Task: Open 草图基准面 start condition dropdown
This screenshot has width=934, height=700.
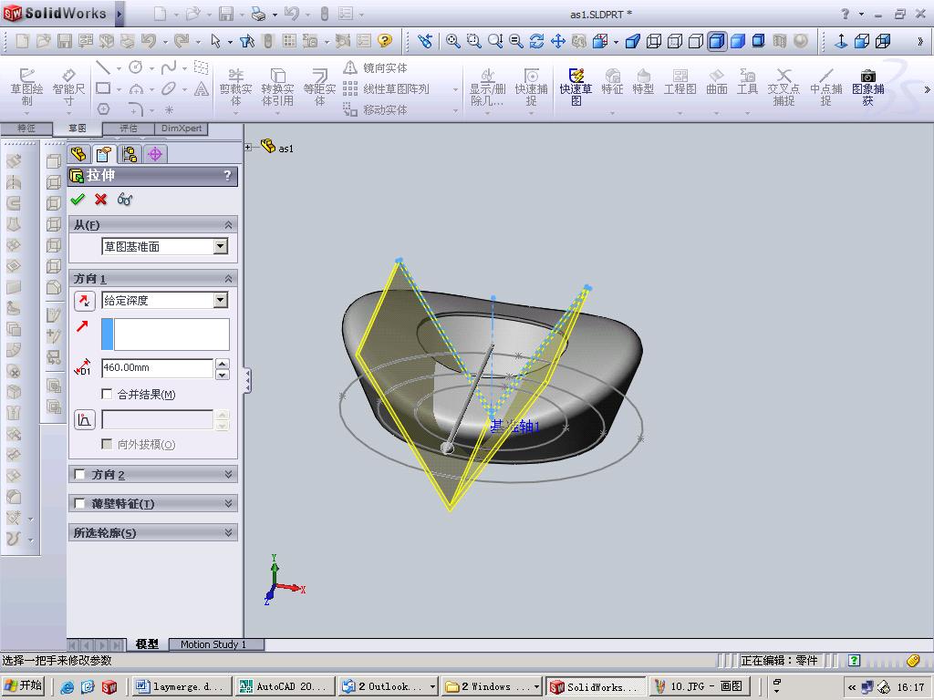Action: pos(221,246)
